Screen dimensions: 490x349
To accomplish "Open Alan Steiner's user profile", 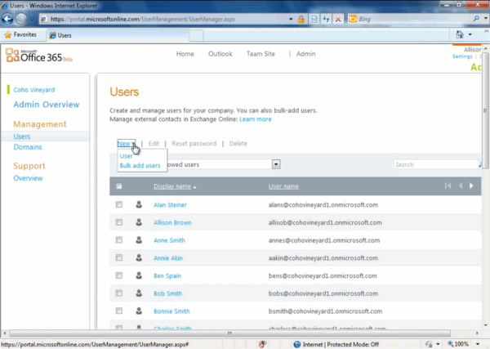I will 170,205.
